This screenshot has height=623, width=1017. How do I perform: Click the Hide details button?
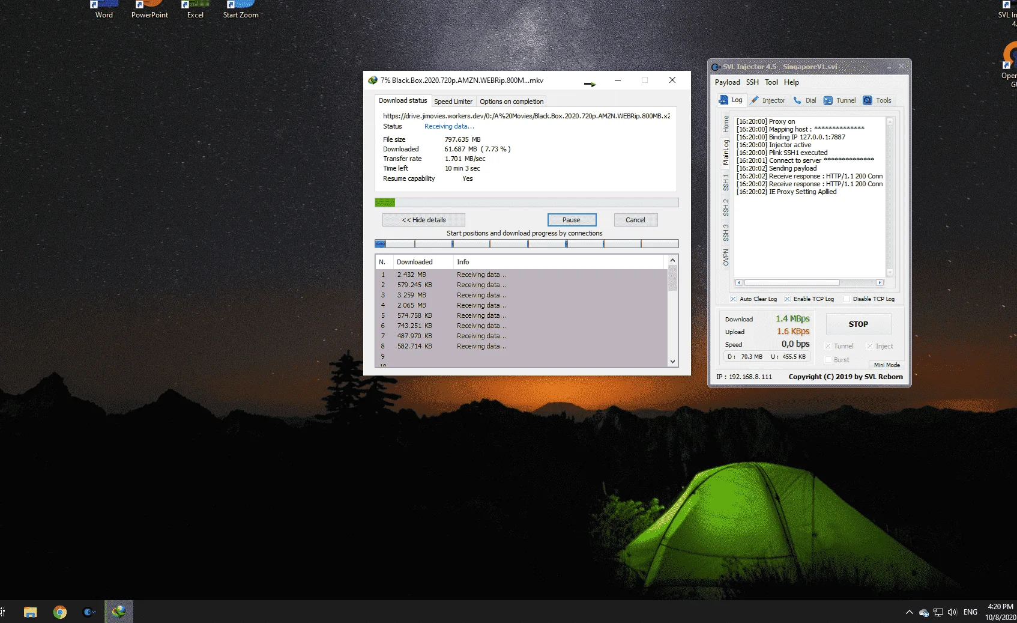[424, 220]
